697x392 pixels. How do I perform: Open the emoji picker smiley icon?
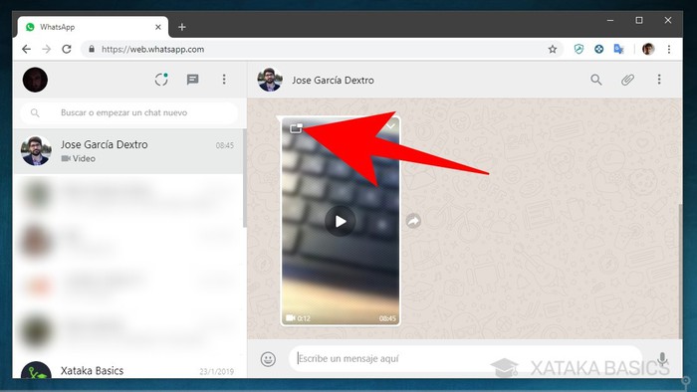(x=268, y=359)
